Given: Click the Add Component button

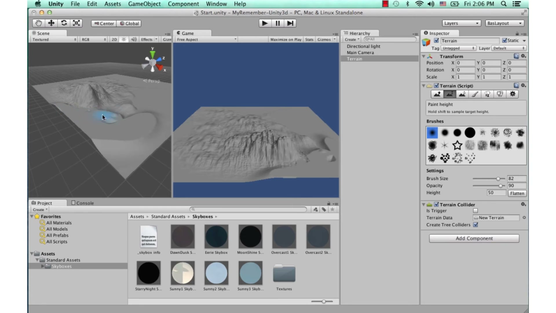Looking at the screenshot, I should (474, 238).
